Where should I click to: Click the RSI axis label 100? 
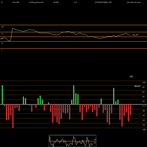(3, 27)
